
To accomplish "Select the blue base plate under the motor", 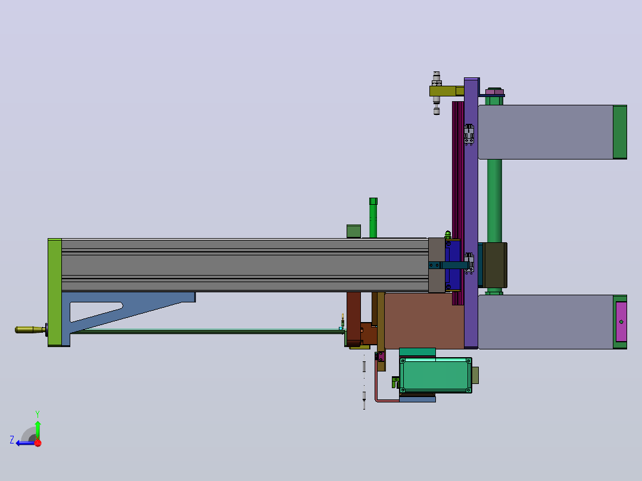I will pyautogui.click(x=417, y=399).
